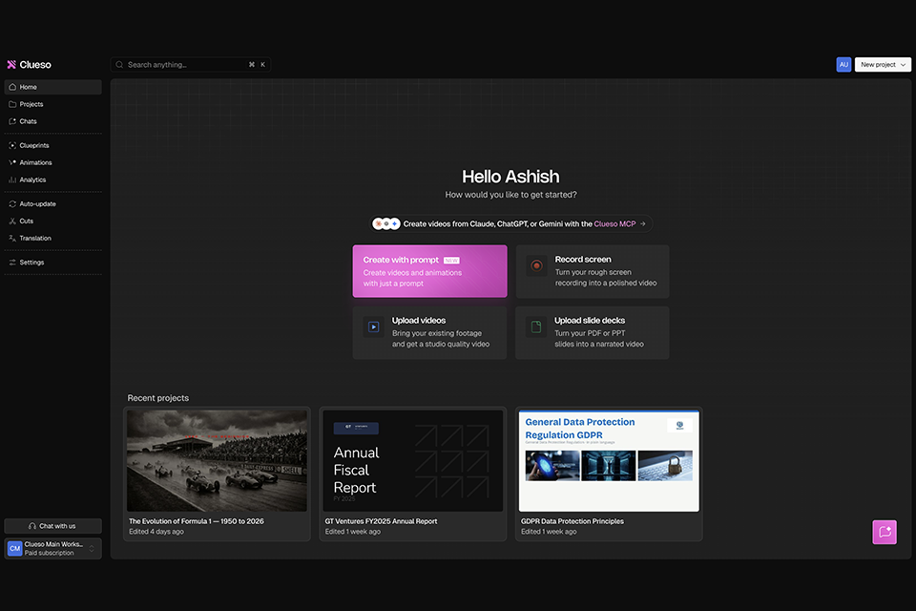Open the Translation section
Viewport: 916px width, 611px height.
pyautogui.click(x=52, y=238)
